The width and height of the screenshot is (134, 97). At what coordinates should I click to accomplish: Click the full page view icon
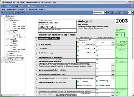[x=119, y=13]
